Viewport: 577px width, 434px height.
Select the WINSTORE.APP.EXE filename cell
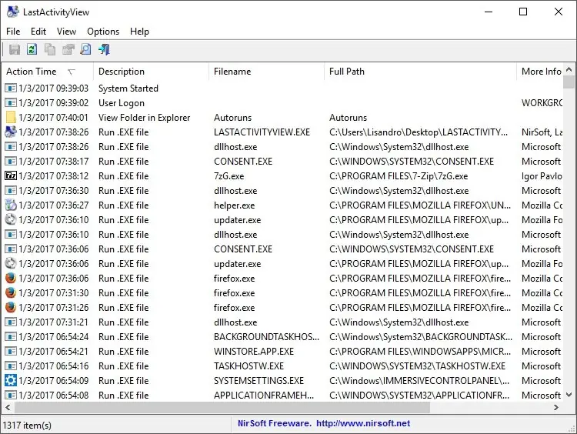tap(254, 351)
